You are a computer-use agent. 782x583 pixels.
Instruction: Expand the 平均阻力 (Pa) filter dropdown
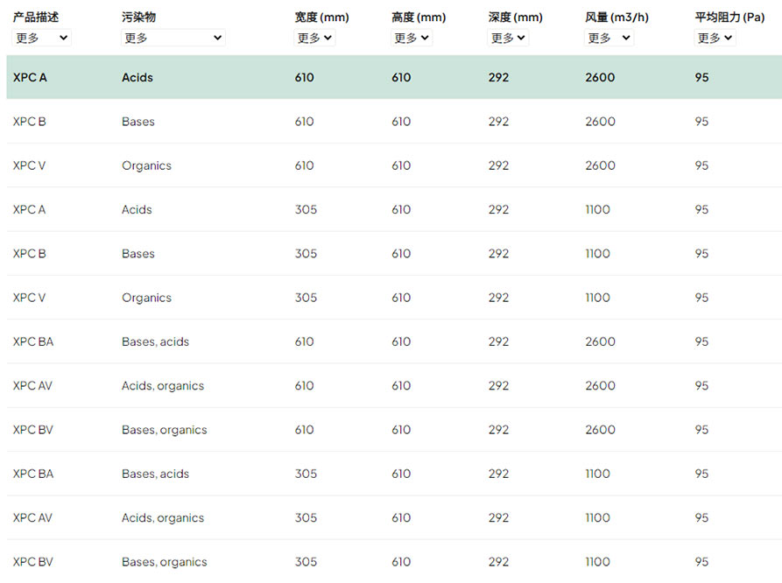[x=715, y=38]
